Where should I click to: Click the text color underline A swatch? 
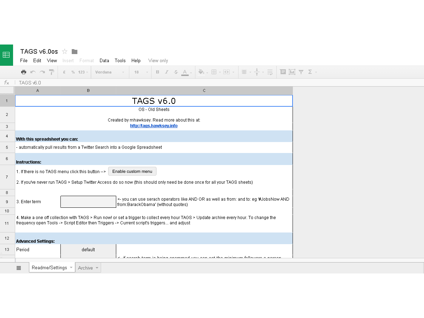pyautogui.click(x=185, y=72)
